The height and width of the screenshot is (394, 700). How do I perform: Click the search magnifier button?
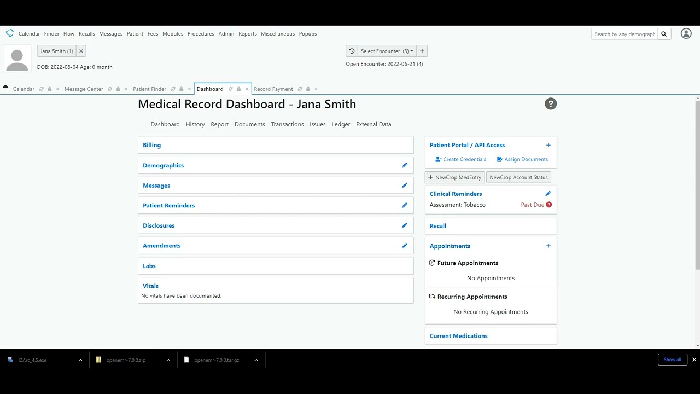(664, 34)
